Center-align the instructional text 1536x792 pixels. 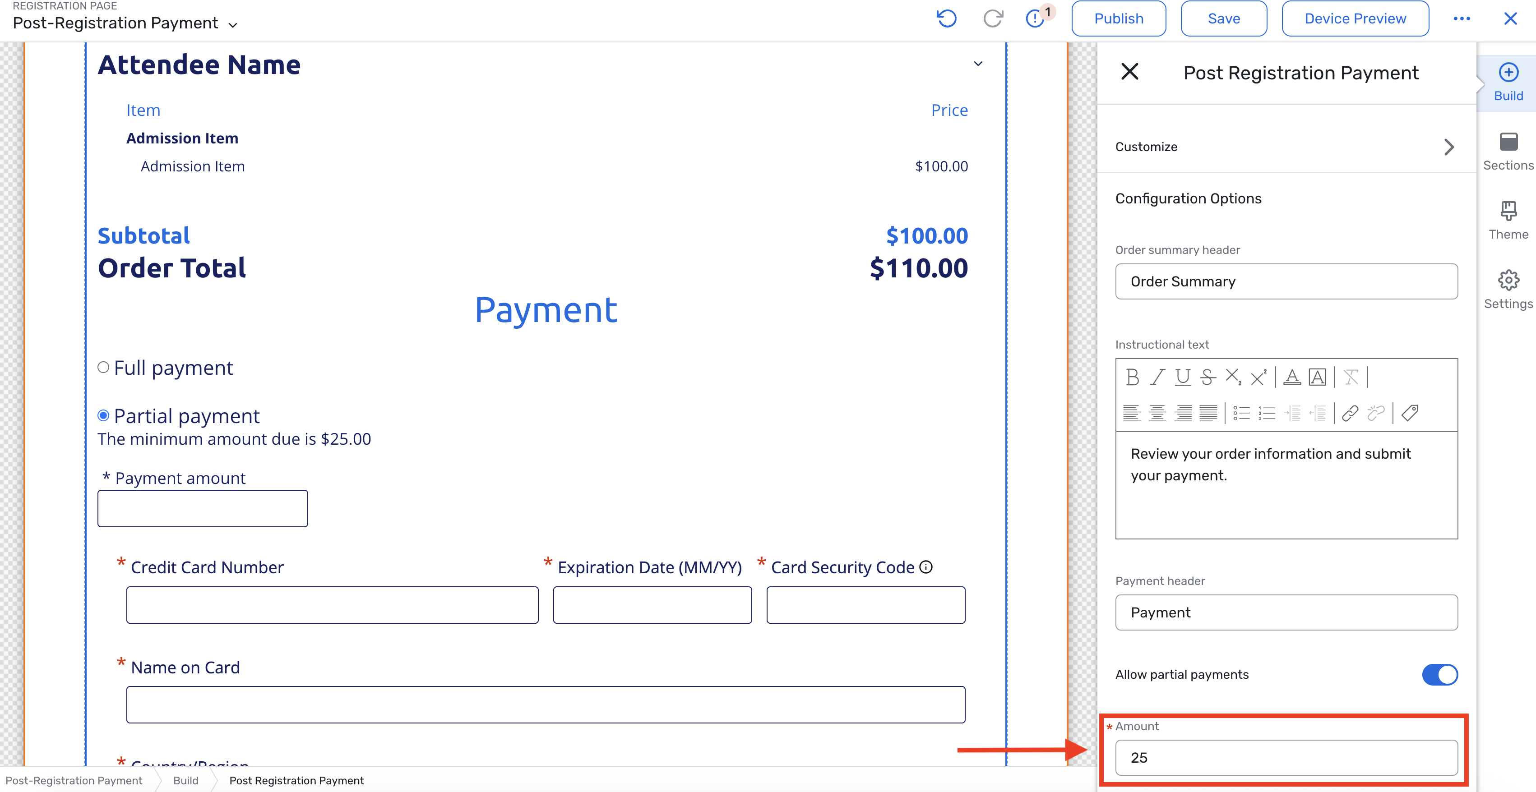[1157, 413]
